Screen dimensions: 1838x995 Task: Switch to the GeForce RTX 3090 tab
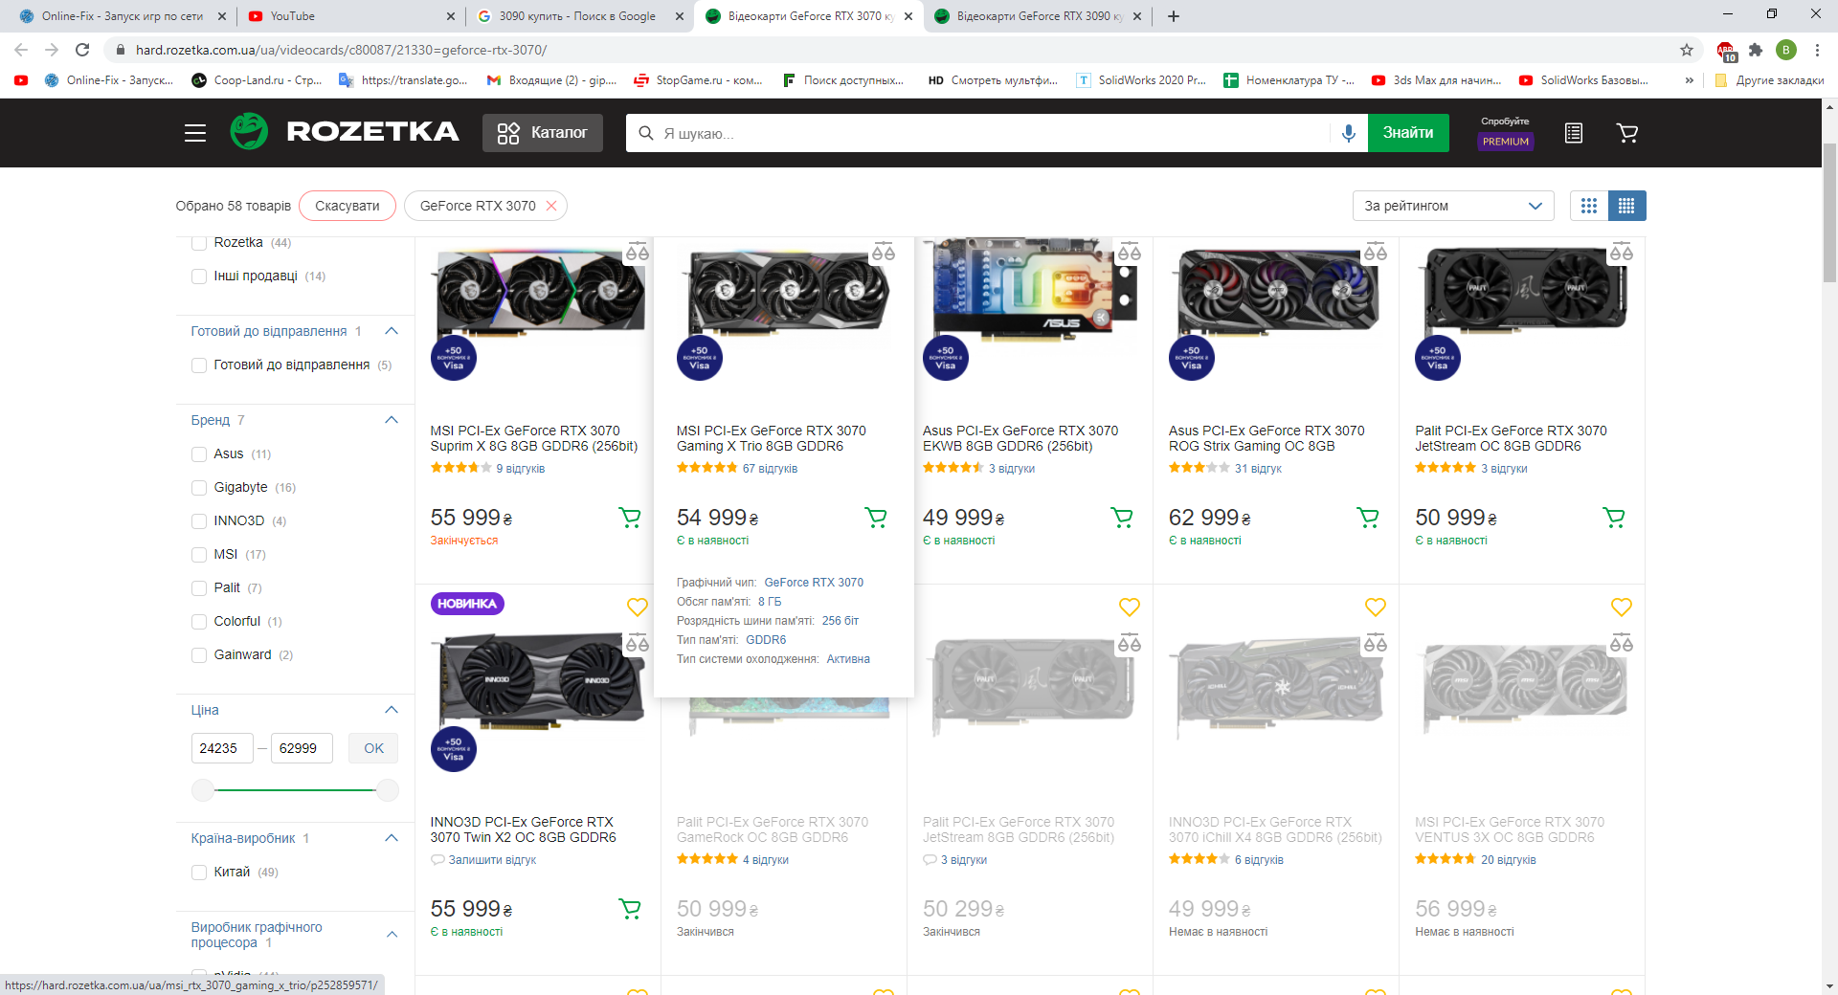click(1037, 16)
